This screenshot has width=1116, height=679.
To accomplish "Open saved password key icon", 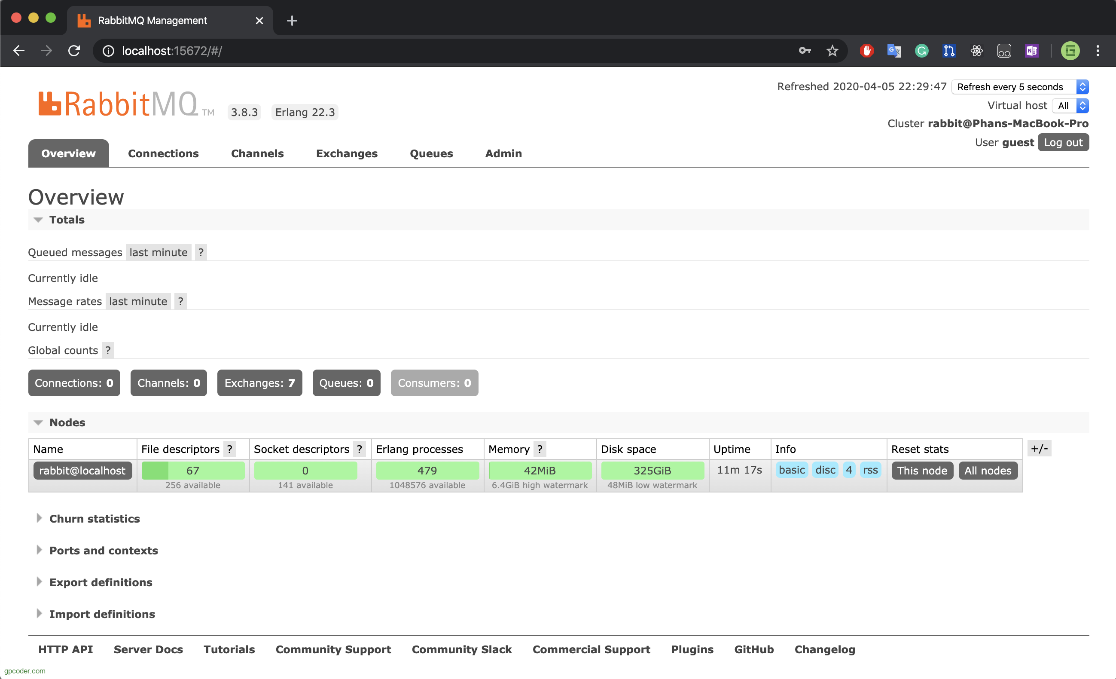I will pyautogui.click(x=805, y=51).
